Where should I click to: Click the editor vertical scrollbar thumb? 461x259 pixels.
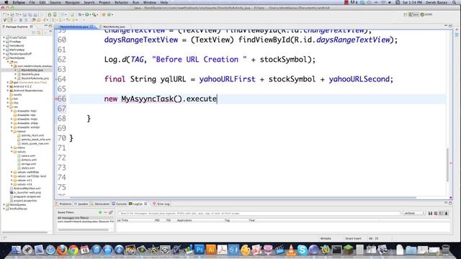(447, 165)
